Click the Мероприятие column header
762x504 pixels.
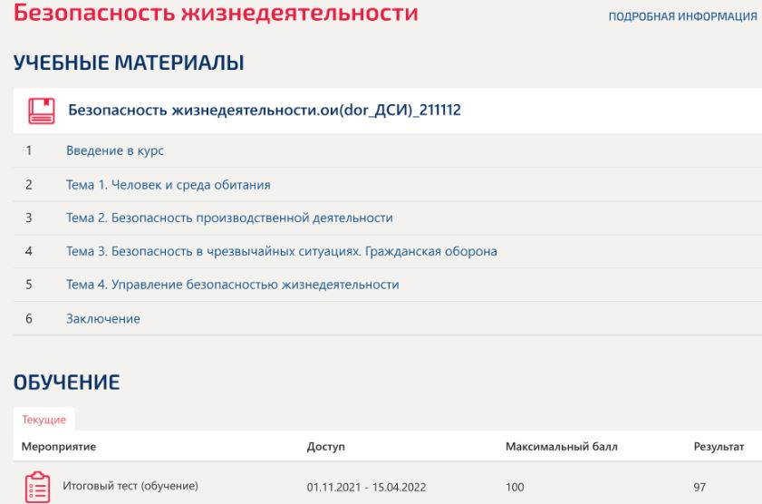pyautogui.click(x=61, y=446)
